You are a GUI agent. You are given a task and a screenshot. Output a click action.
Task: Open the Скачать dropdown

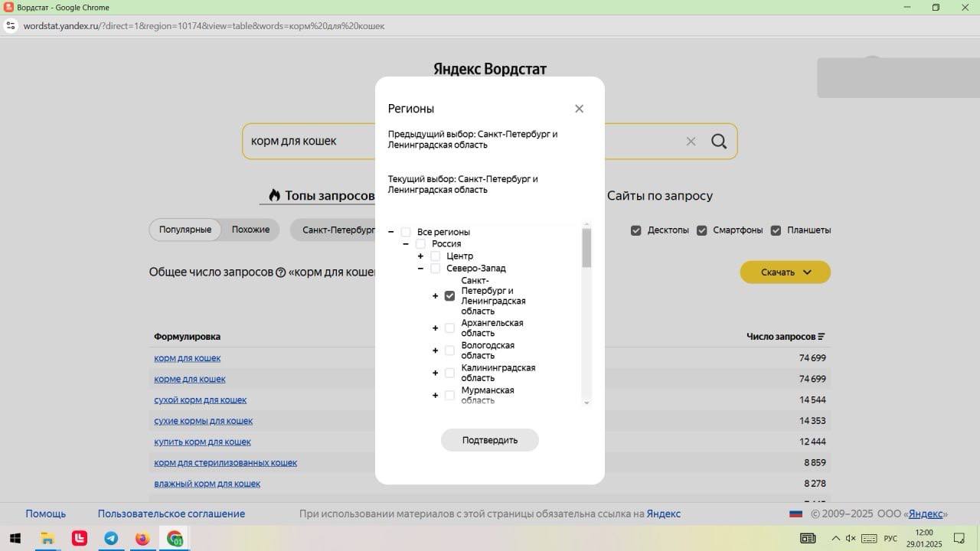tap(785, 272)
